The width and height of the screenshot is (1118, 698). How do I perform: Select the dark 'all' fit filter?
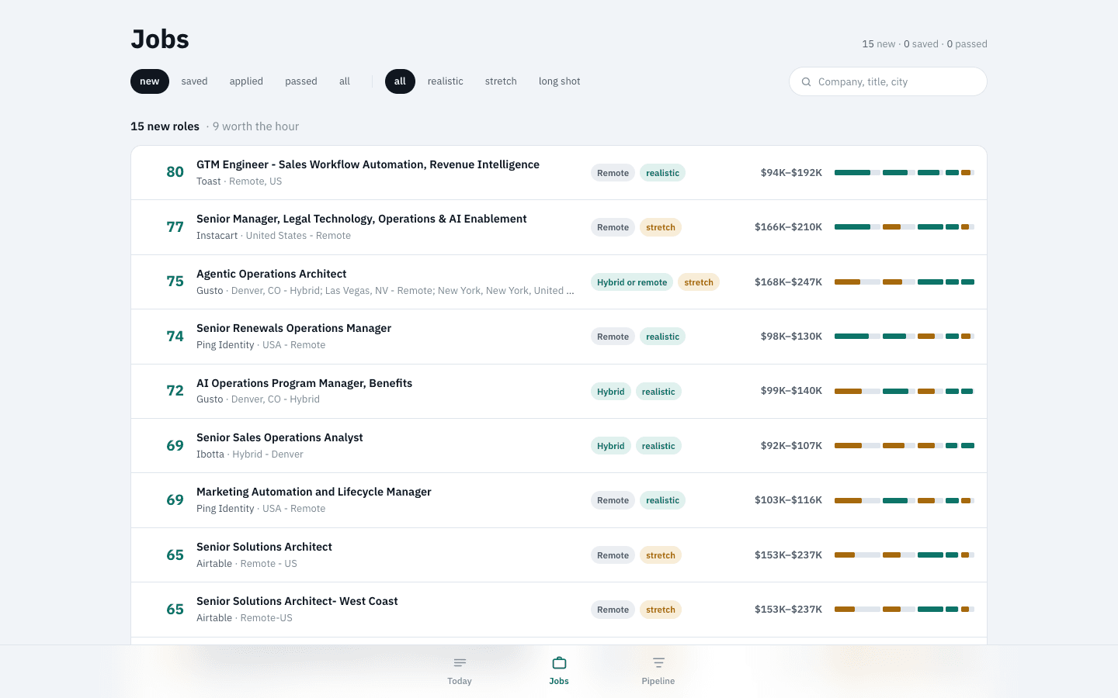pyautogui.click(x=400, y=81)
